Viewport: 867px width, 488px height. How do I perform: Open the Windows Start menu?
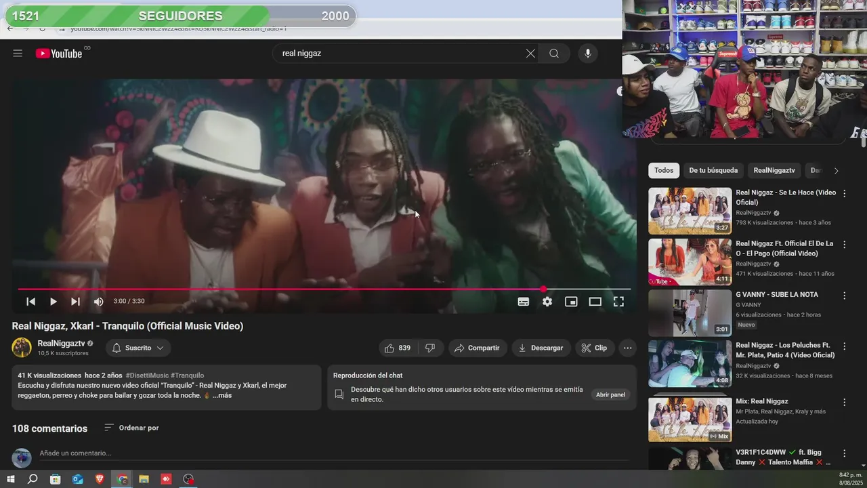pos(11,479)
